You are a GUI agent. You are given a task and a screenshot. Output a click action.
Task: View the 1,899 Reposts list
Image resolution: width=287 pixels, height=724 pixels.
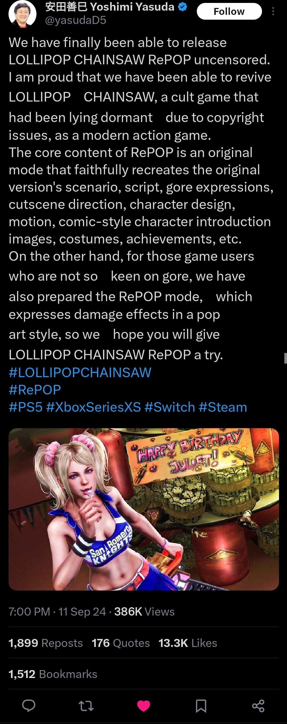click(x=45, y=643)
